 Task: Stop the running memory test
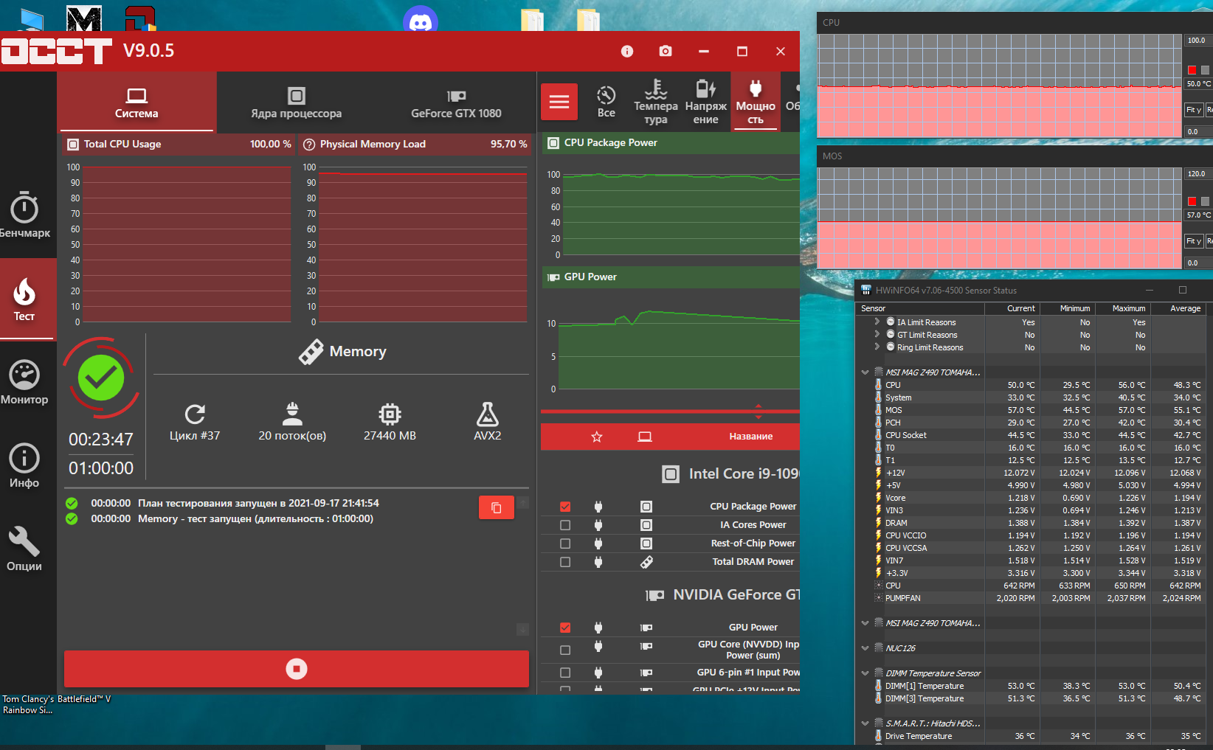tap(297, 669)
